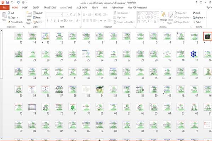
Task: Open the Select dropdown in Editing
Action: (198, 22)
